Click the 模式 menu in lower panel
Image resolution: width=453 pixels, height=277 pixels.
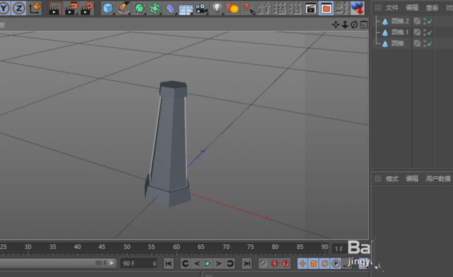(391, 178)
